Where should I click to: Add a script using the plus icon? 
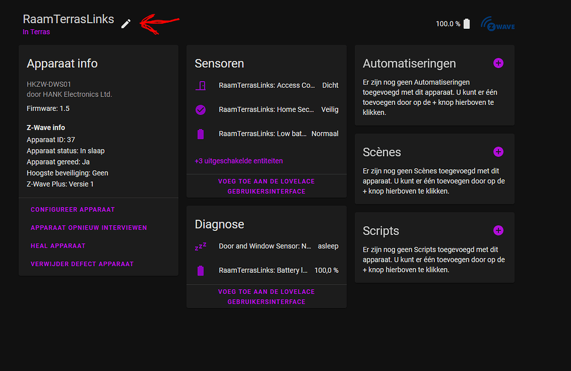(x=498, y=230)
